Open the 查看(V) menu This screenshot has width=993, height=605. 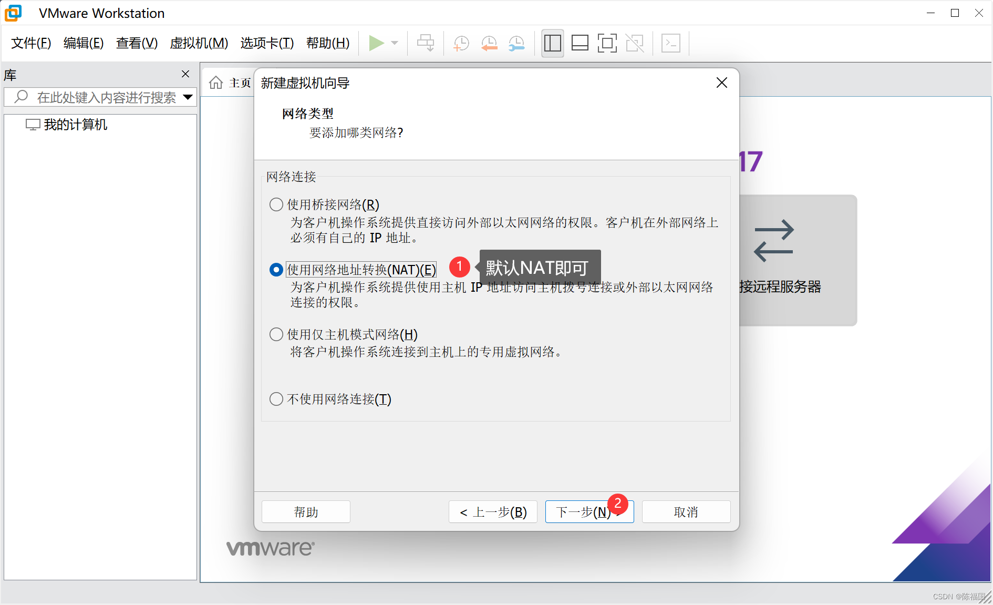tap(137, 43)
